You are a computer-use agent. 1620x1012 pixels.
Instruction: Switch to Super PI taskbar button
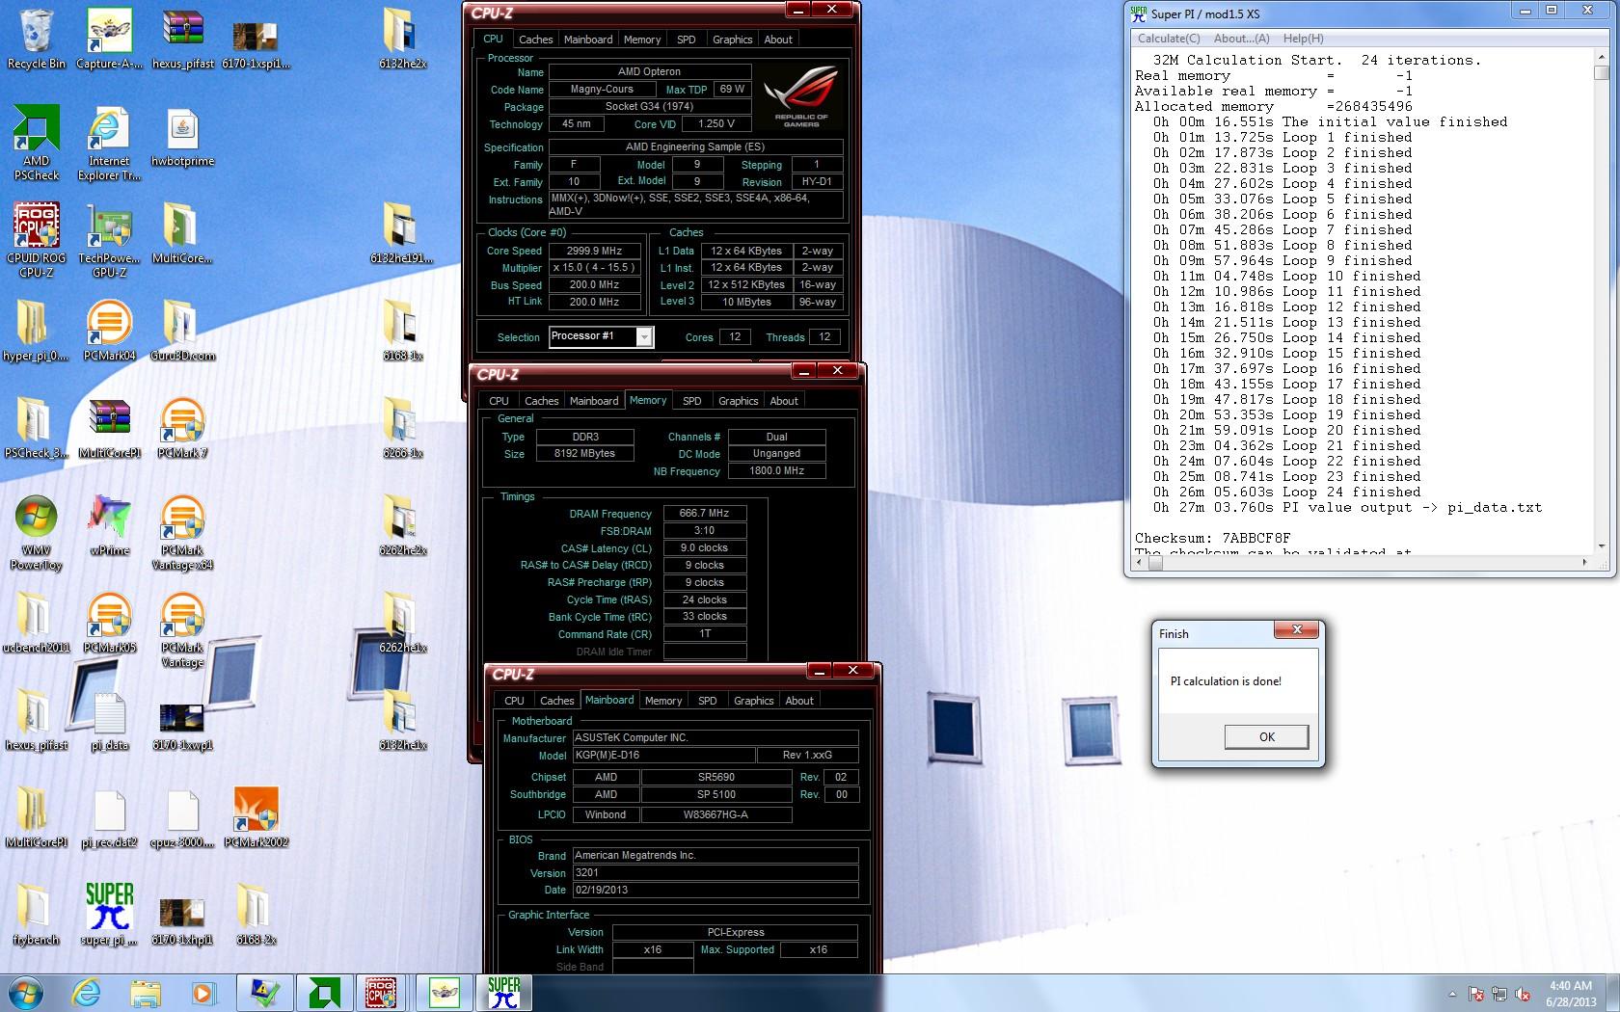(x=503, y=992)
